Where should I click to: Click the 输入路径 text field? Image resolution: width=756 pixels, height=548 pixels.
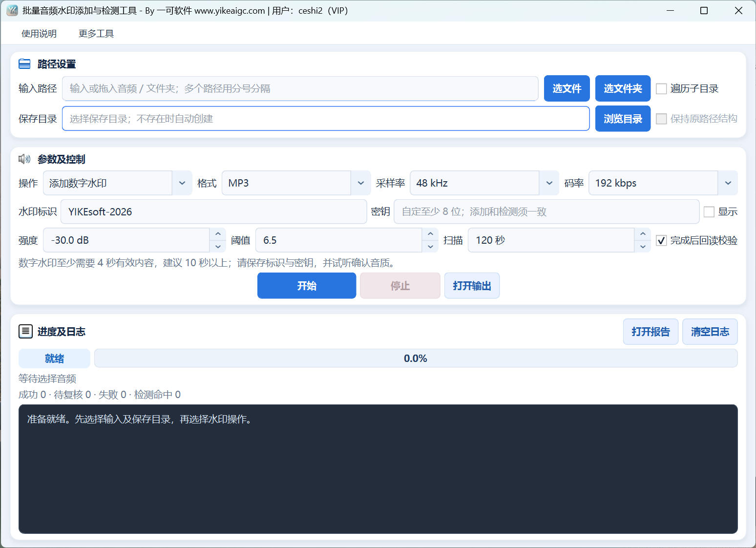point(300,88)
